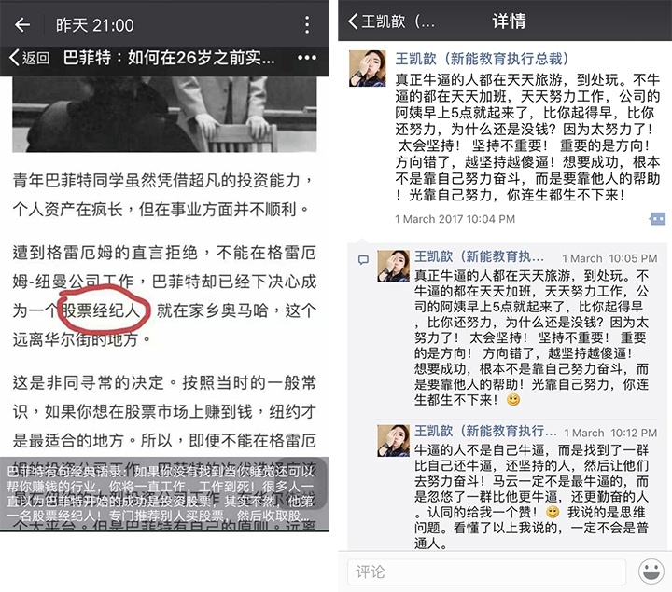
Task: Go back to 王凯歆 from details page
Action: point(391,21)
